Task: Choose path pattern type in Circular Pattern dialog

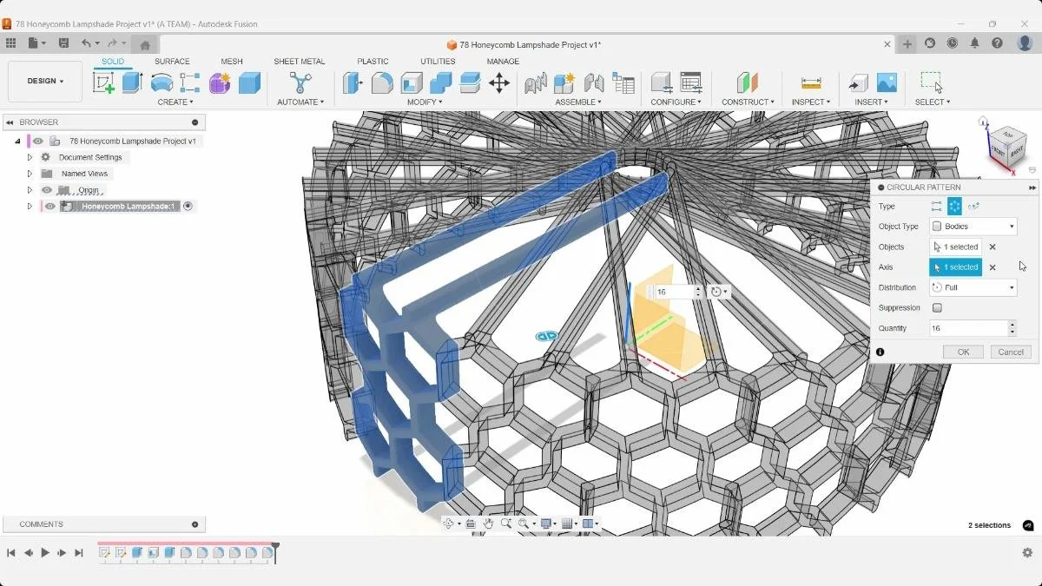Action: (x=973, y=206)
